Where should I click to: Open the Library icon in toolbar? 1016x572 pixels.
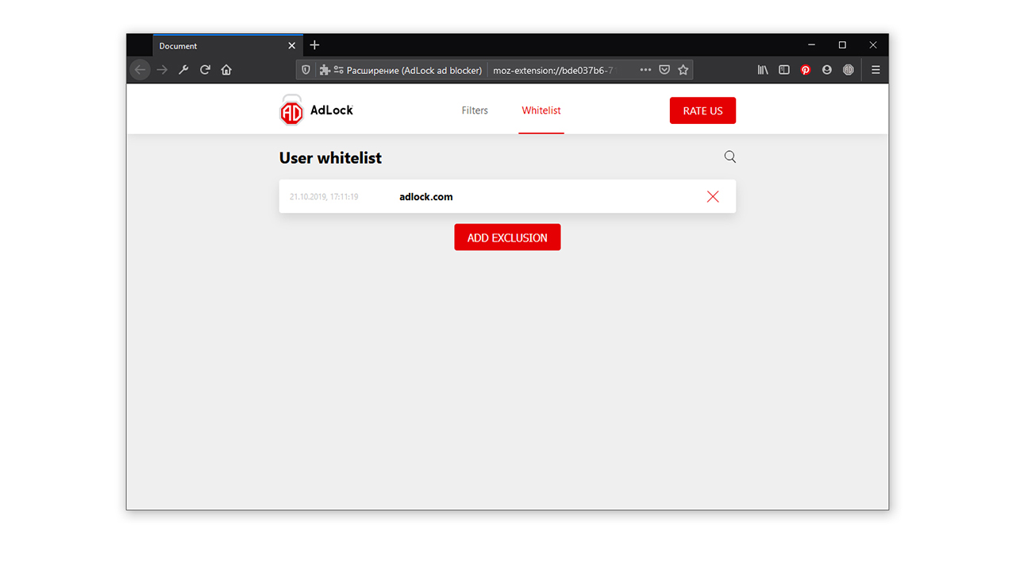click(x=763, y=70)
